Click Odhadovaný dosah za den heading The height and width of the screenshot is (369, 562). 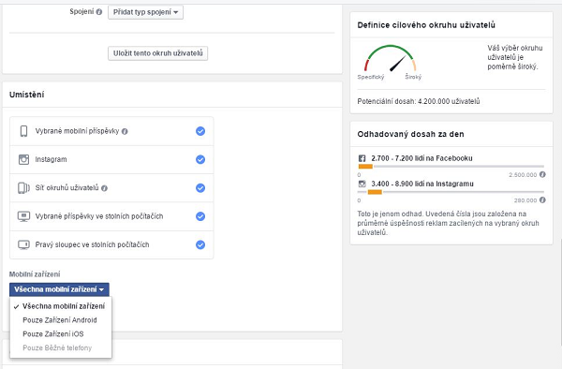point(411,134)
